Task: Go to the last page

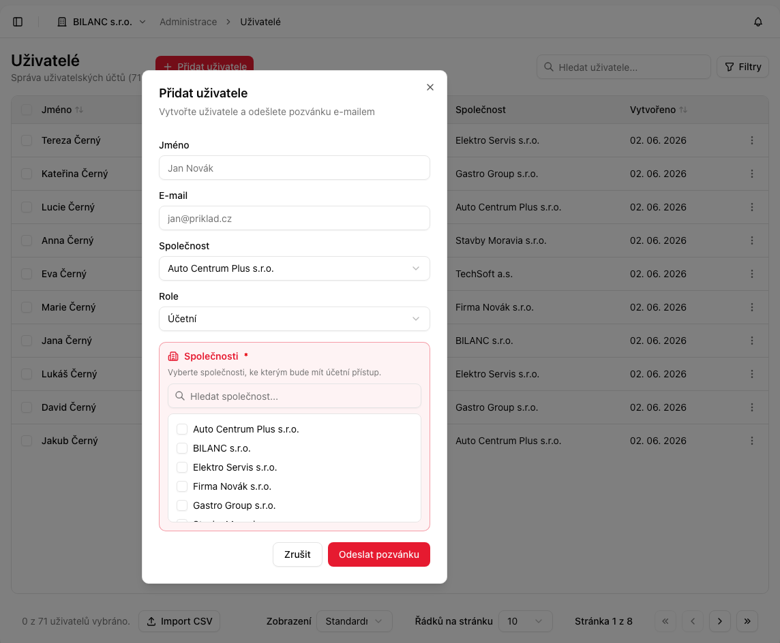Action: tap(747, 621)
